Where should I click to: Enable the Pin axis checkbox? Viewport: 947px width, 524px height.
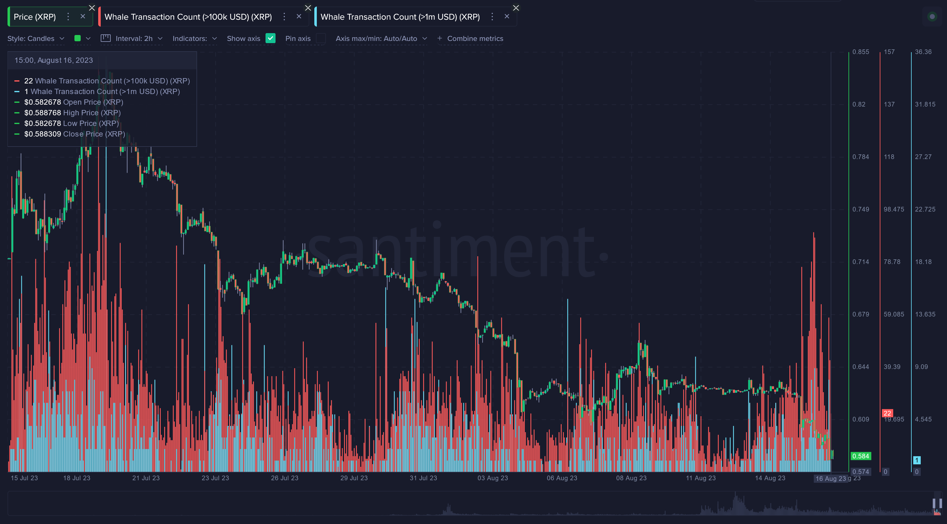(321, 38)
